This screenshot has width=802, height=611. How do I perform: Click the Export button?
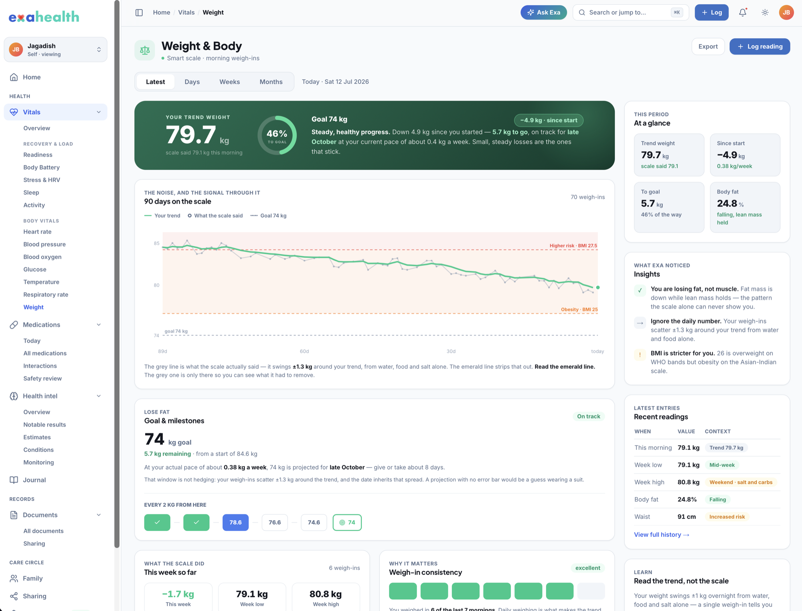pyautogui.click(x=708, y=47)
